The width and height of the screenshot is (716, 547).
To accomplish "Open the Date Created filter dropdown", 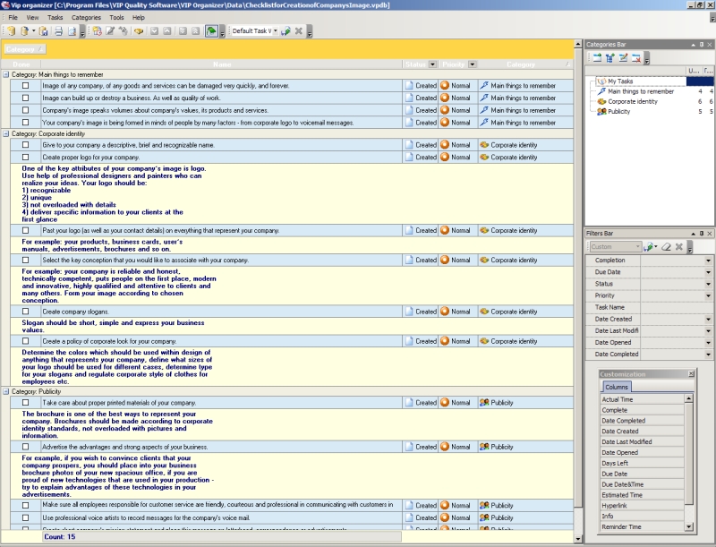I will [708, 320].
